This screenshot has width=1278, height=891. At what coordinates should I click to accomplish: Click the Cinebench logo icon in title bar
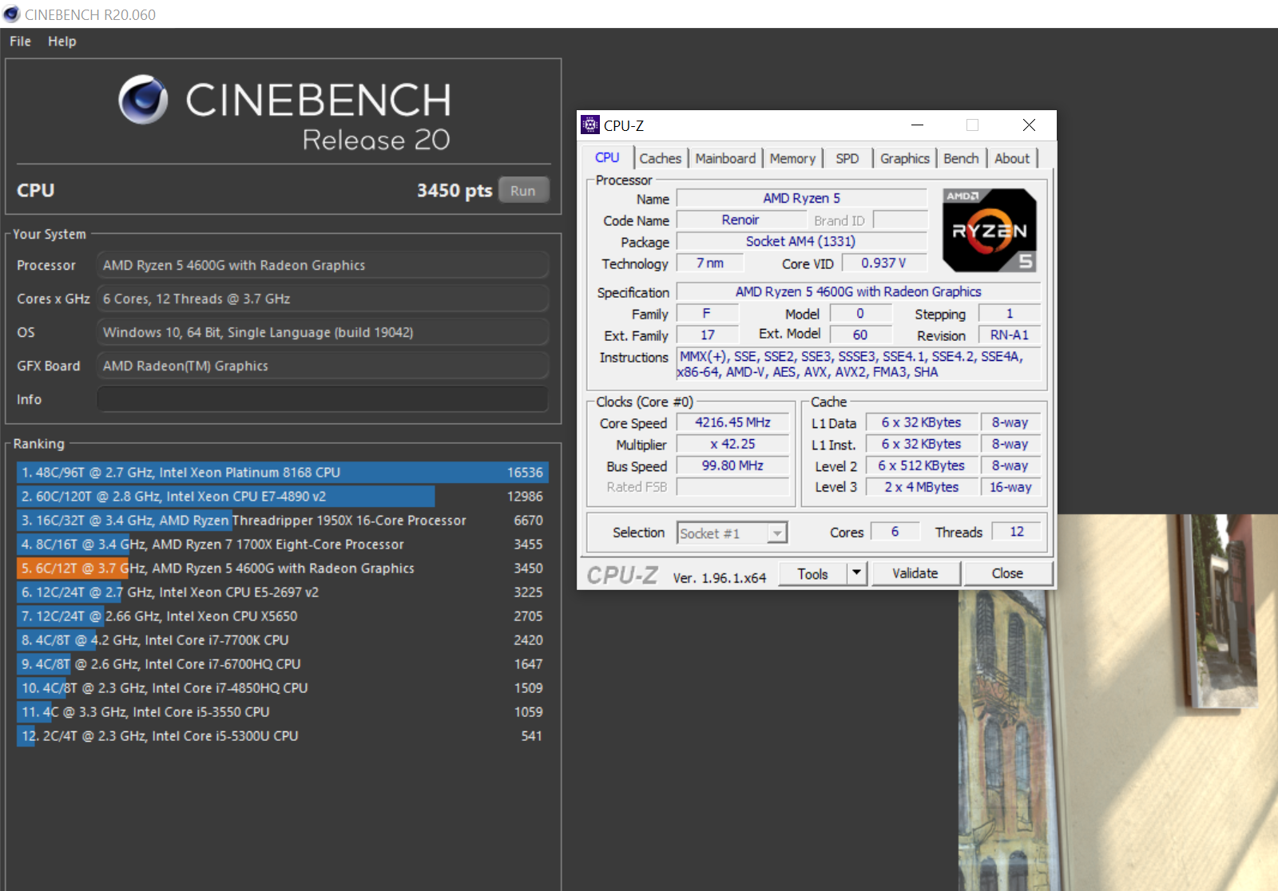(11, 14)
